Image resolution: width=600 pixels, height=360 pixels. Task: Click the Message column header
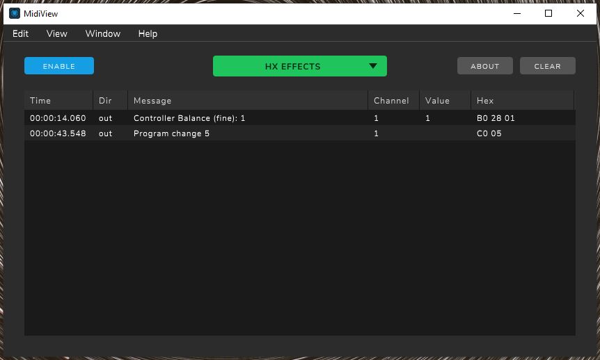pos(248,101)
